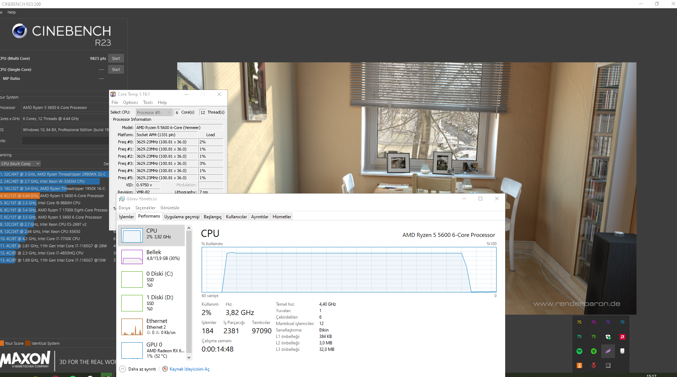
Task: Open the blue 75 temperature tray icon
Action: [622, 322]
